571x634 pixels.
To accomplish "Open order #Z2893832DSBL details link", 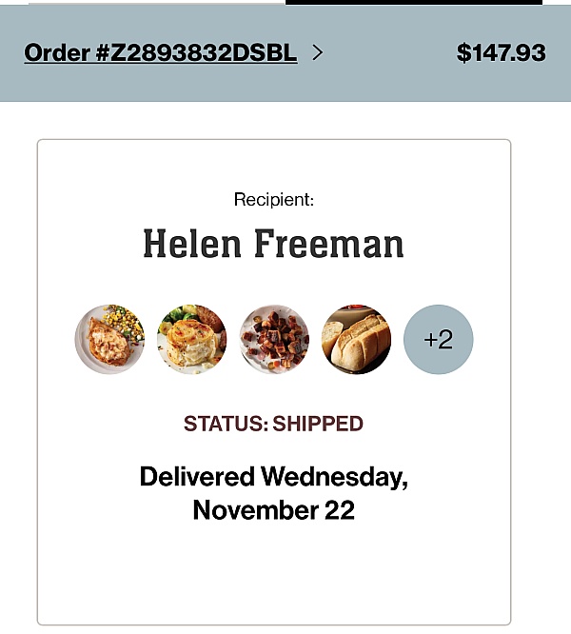I will tap(160, 53).
